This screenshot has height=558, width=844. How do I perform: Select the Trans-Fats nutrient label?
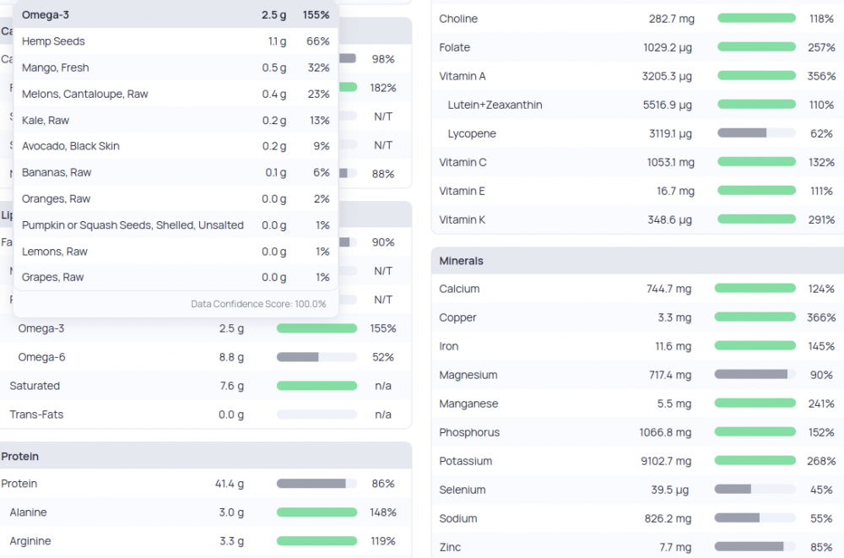[x=36, y=414]
